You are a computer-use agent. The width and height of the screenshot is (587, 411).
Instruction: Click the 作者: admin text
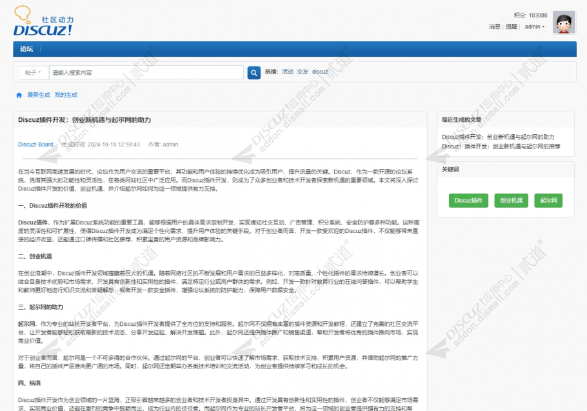point(163,145)
